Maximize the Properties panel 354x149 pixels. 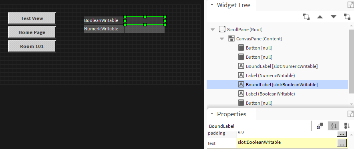tap(351, 114)
